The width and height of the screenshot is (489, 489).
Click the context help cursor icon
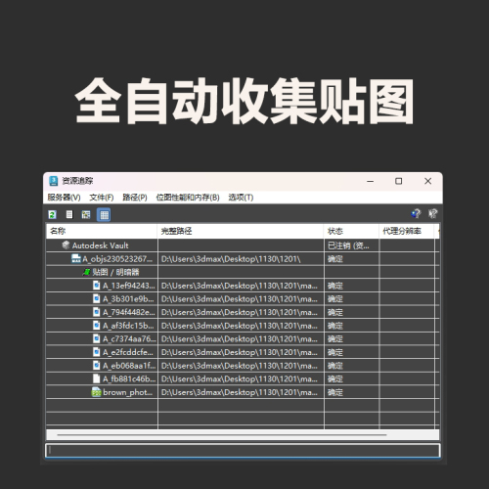(x=433, y=213)
